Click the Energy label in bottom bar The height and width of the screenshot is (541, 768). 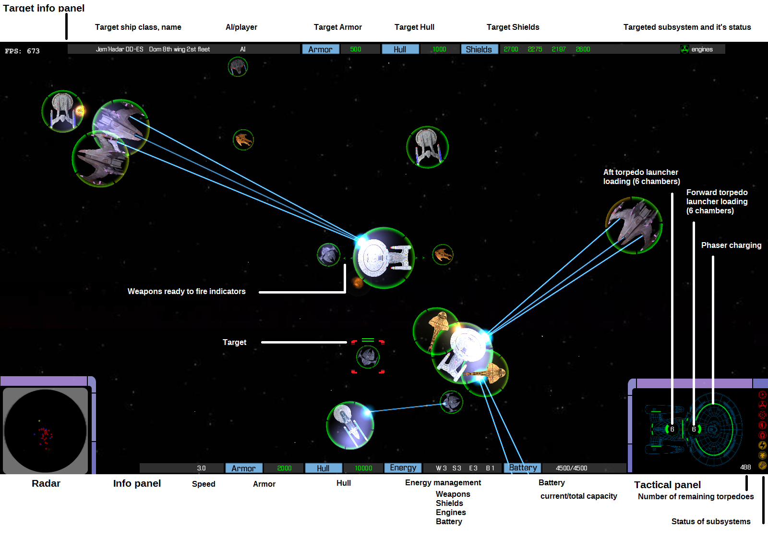(403, 468)
